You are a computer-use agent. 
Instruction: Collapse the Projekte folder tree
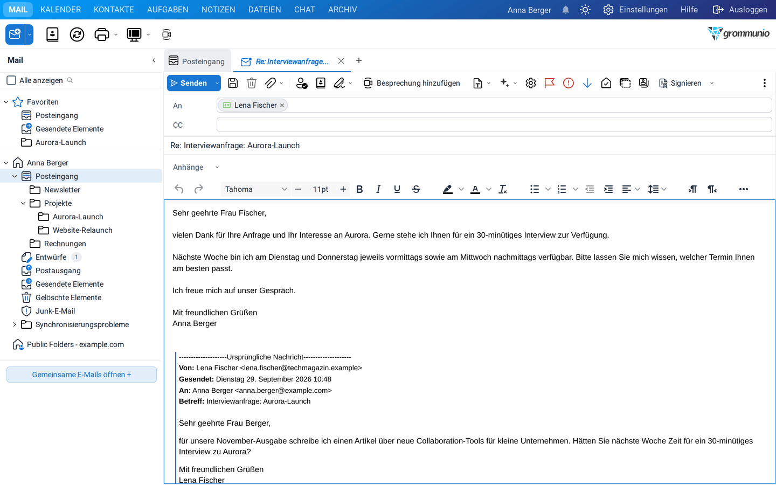[23, 203]
